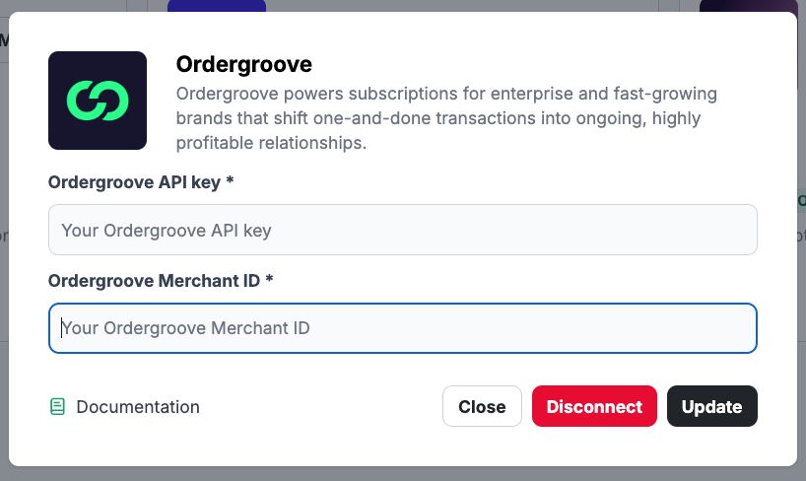Screen dimensions: 806x481
Task: Click the Ordergroove dialog heading
Action: point(243,65)
